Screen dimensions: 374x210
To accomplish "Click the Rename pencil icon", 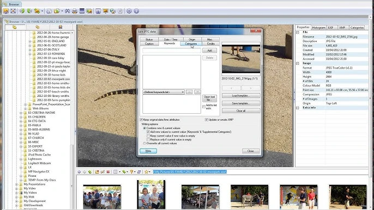I will coord(102,172).
